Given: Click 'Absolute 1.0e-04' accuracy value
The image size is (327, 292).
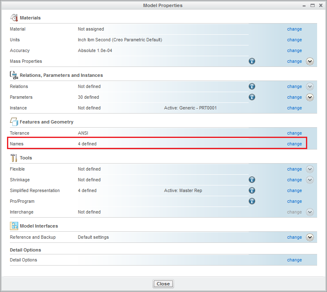Looking at the screenshot, I should coord(95,50).
